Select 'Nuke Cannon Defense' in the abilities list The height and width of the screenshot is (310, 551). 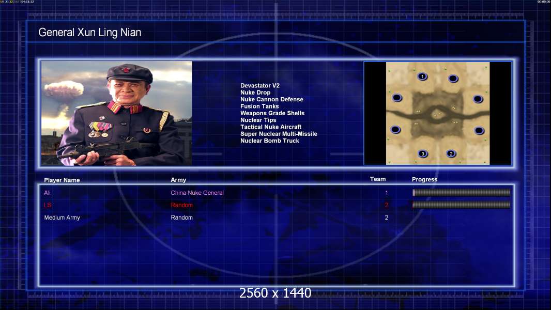click(272, 99)
